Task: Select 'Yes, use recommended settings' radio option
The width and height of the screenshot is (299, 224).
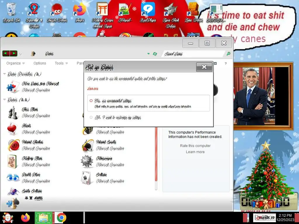Action: coord(91,101)
